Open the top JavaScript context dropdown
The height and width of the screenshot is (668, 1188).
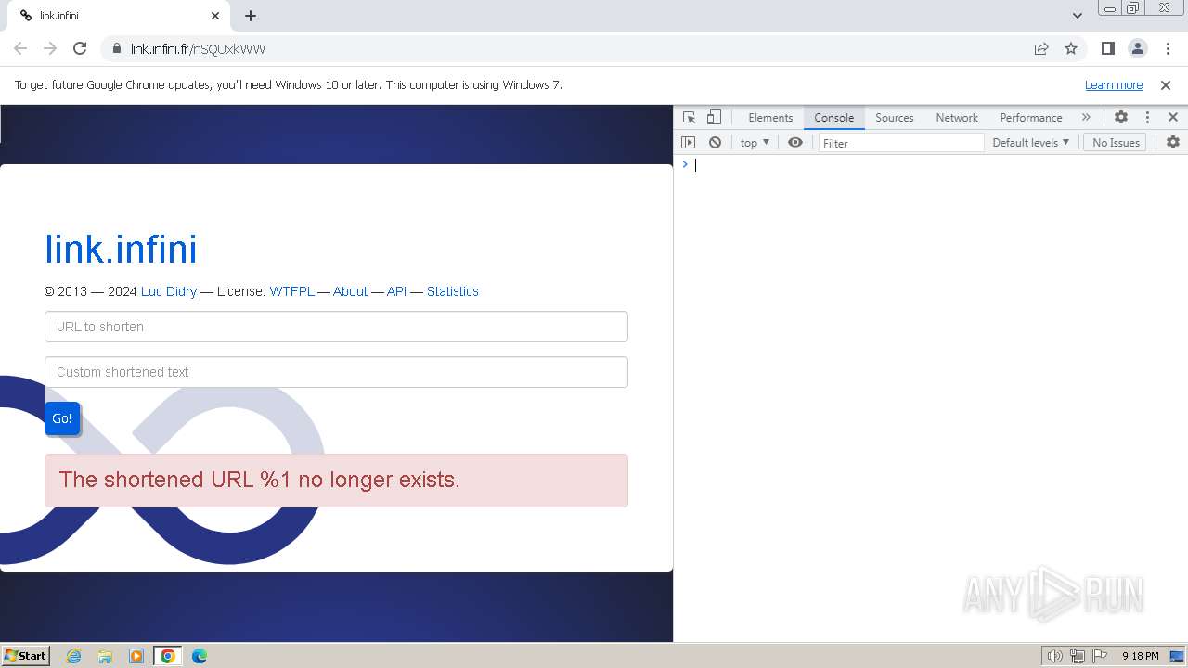tap(755, 143)
